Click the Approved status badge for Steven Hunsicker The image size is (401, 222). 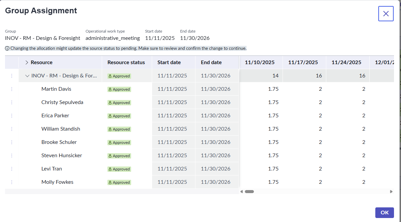pyautogui.click(x=119, y=156)
